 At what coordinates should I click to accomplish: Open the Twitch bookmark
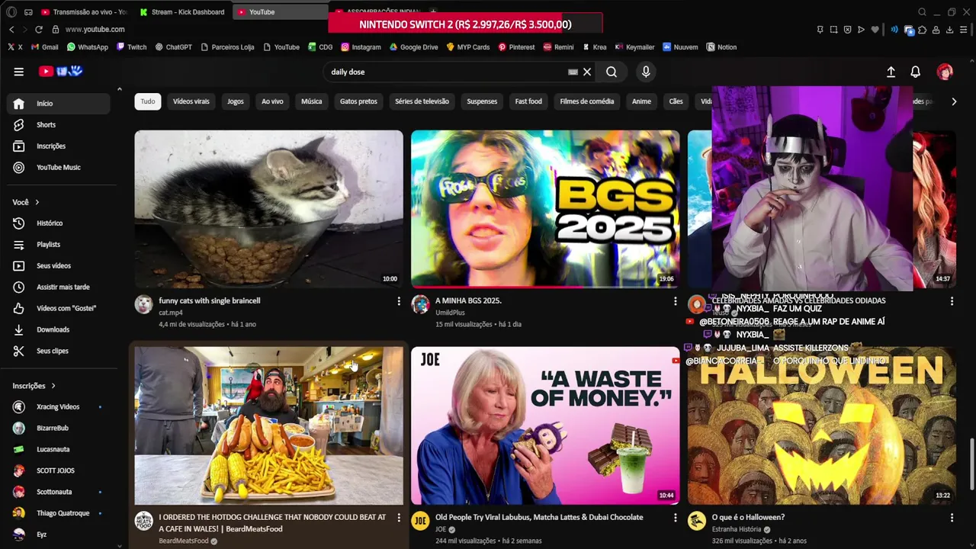coord(131,47)
